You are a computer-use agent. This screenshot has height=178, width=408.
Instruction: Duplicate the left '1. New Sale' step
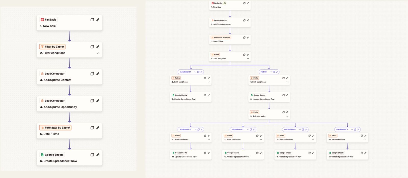click(92, 20)
